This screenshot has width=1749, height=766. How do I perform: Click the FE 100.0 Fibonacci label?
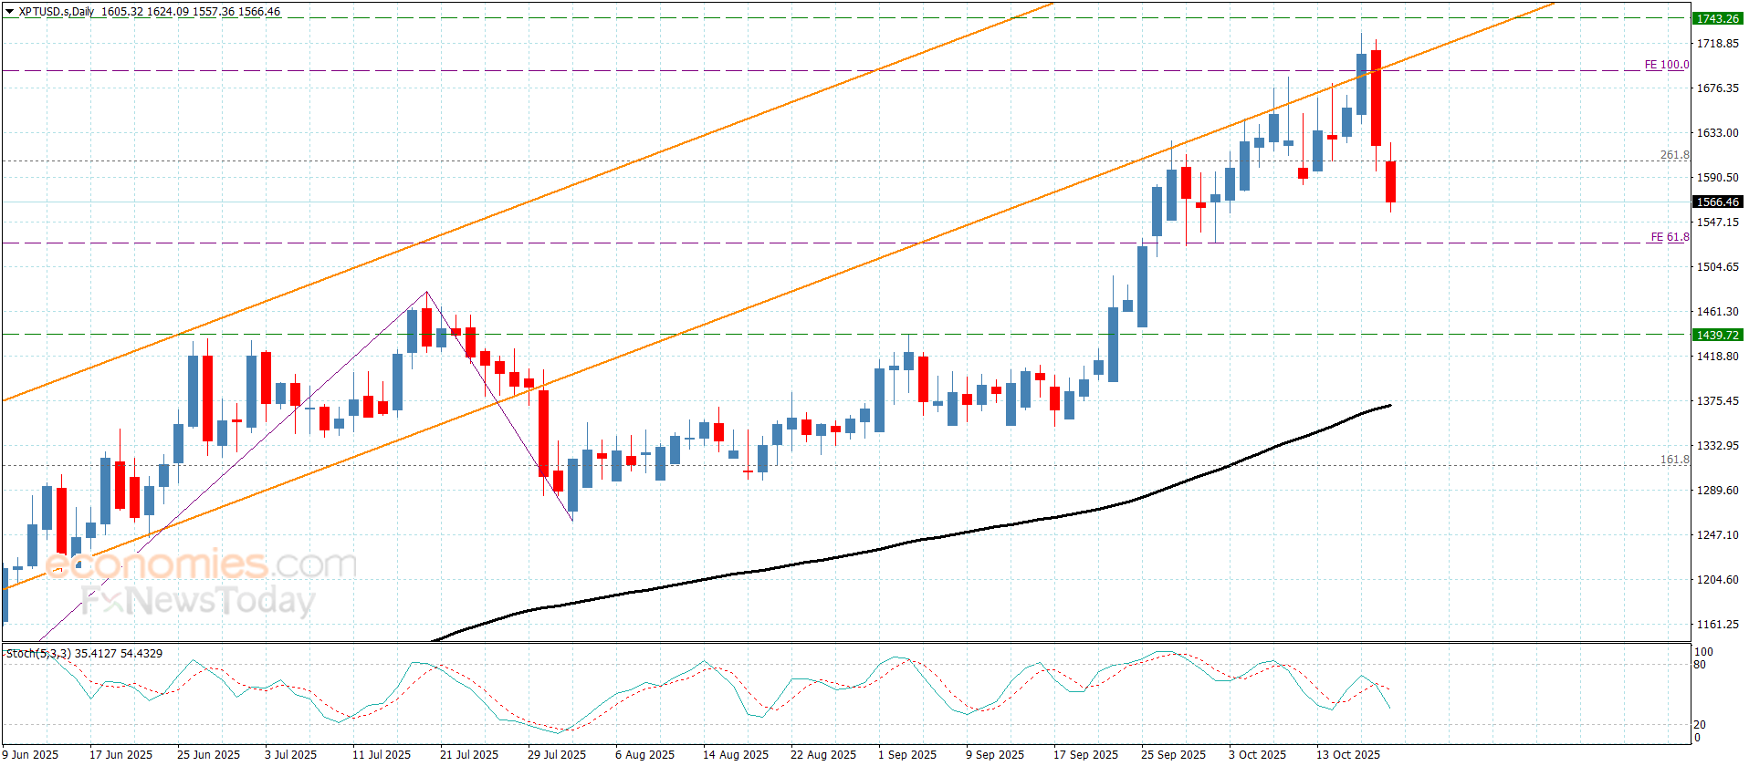click(x=1667, y=65)
